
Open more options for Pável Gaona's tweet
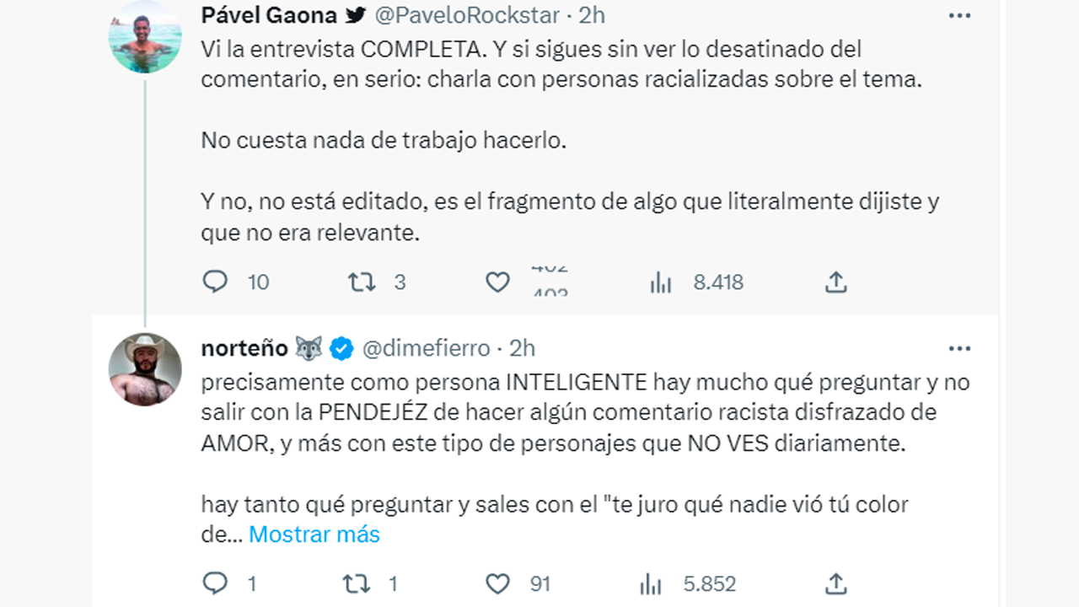click(959, 15)
